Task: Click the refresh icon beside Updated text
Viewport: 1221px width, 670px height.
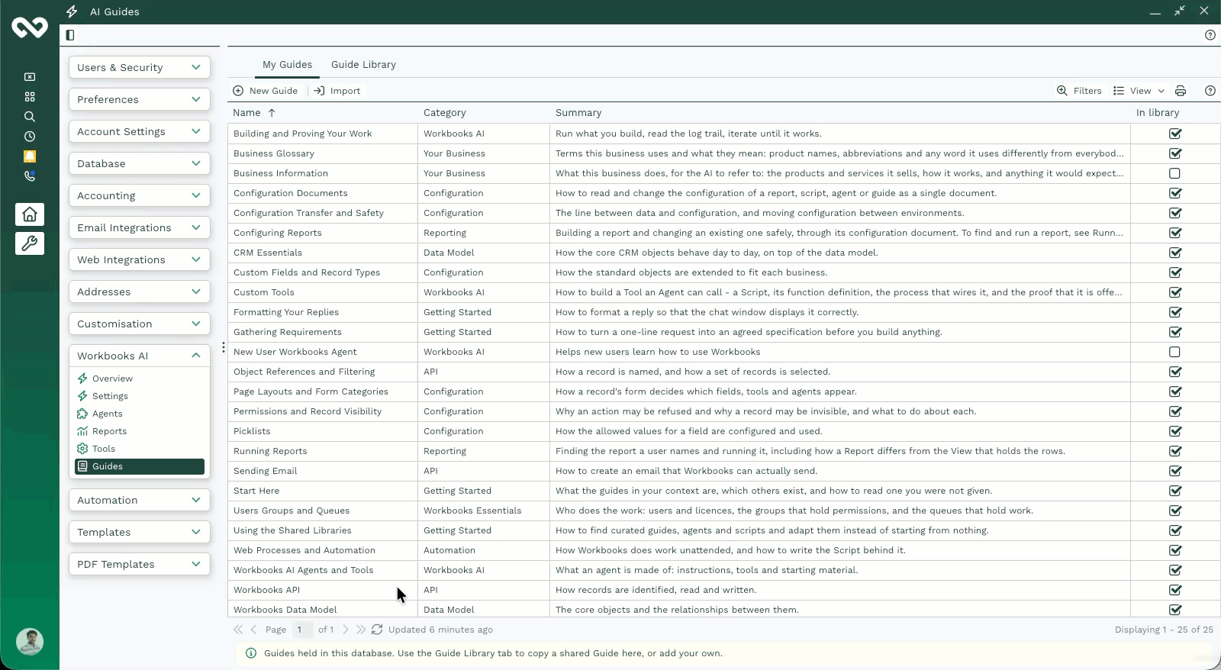Action: pyautogui.click(x=377, y=630)
